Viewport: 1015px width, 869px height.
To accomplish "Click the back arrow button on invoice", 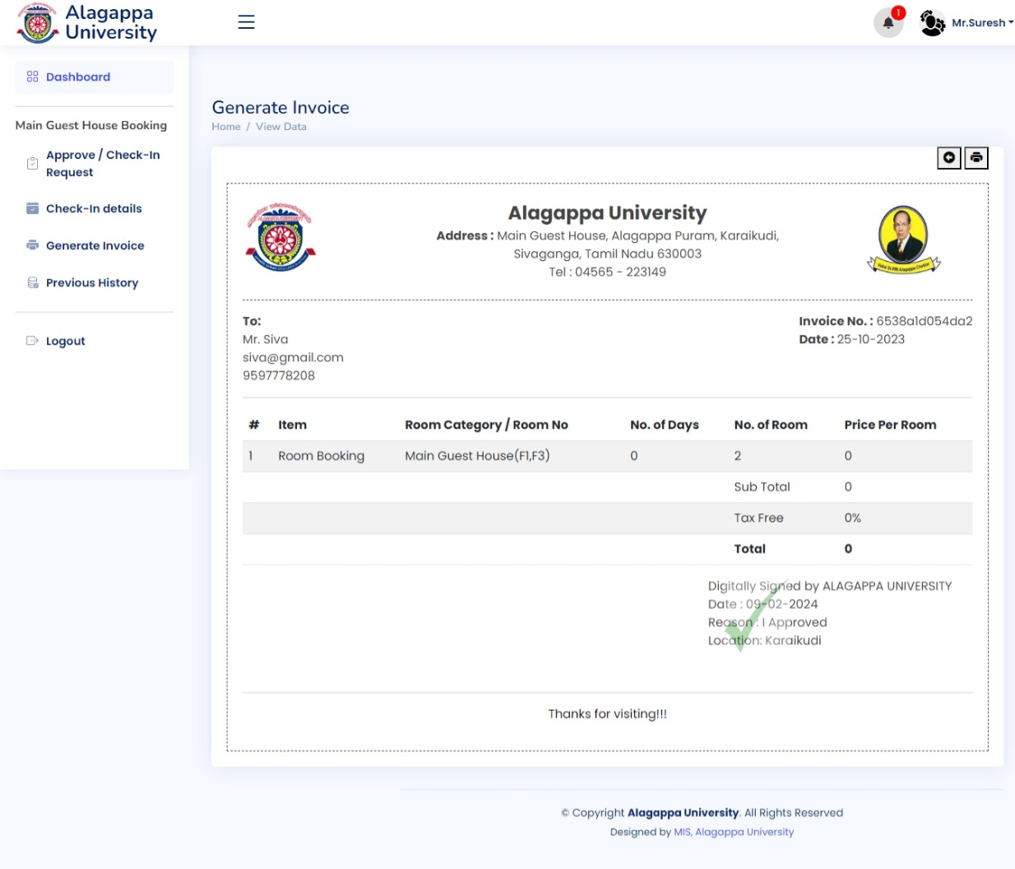I will [x=949, y=157].
